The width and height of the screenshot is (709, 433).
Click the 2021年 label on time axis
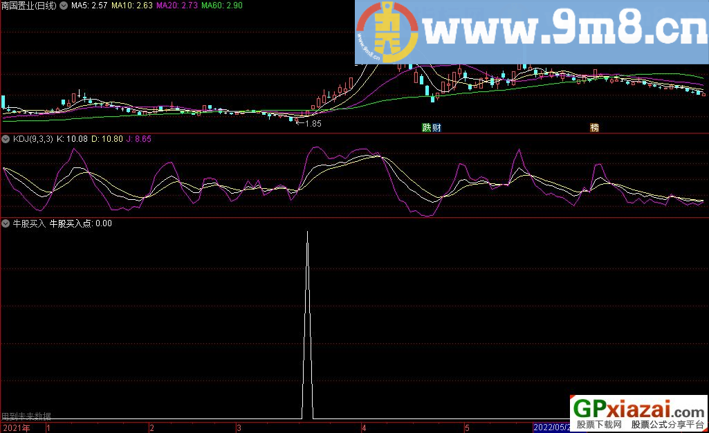pyautogui.click(x=17, y=427)
